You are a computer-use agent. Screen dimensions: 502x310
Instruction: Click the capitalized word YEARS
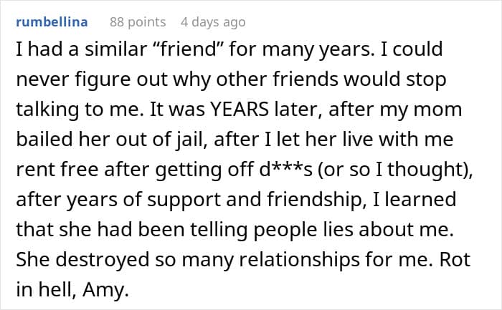click(239, 110)
